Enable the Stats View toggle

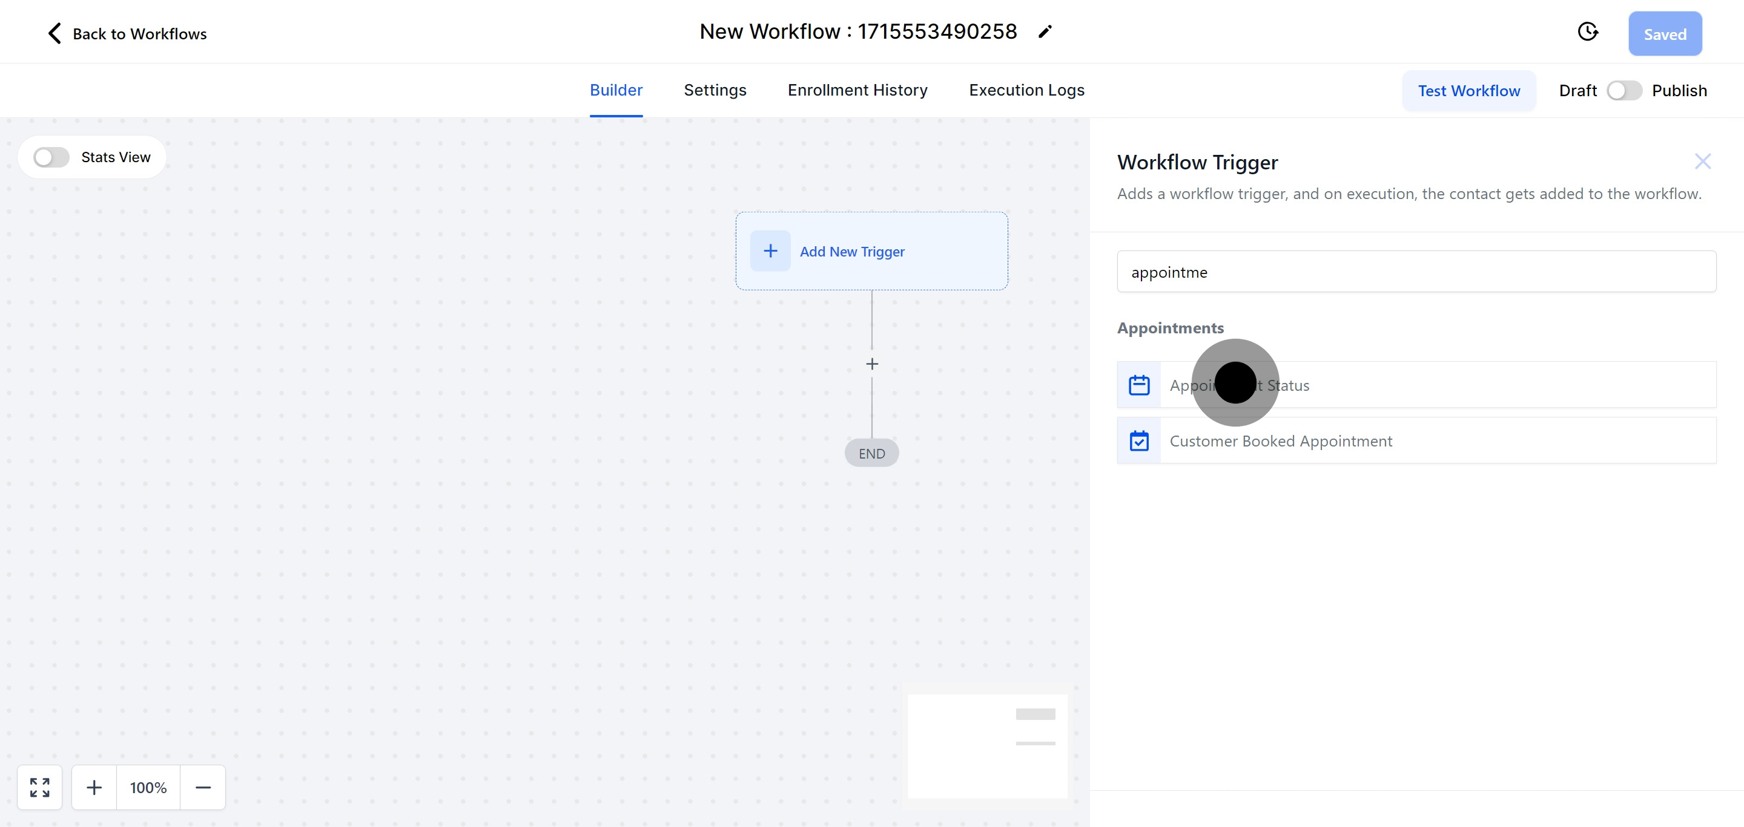click(51, 157)
